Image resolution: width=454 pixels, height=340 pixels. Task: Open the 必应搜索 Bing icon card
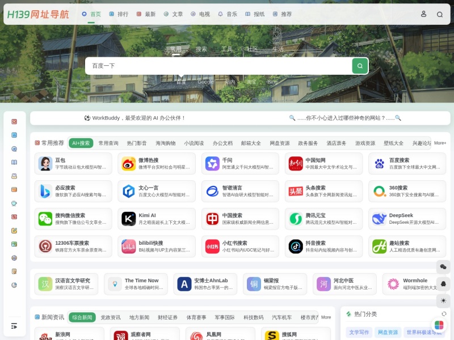pyautogui.click(x=45, y=191)
